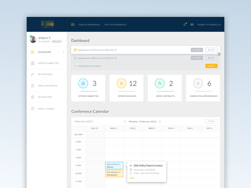Click How It Works info icon
Screen dimensions: 251x188
(33, 109)
